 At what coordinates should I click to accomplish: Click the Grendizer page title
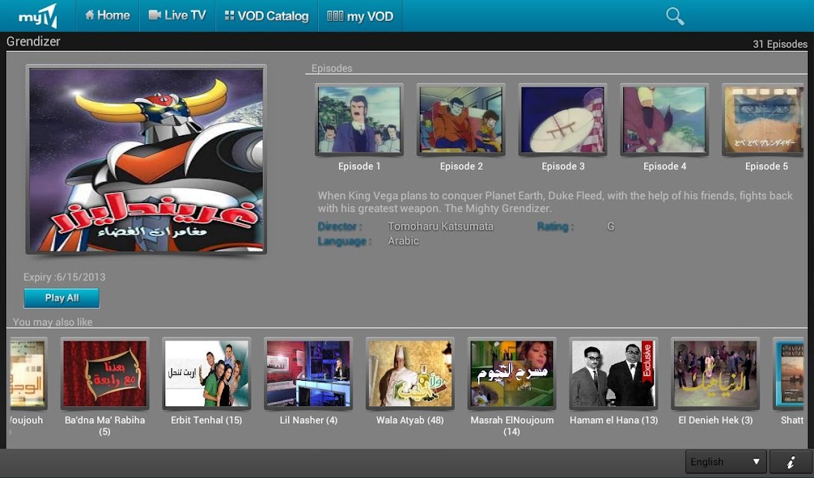tap(33, 42)
